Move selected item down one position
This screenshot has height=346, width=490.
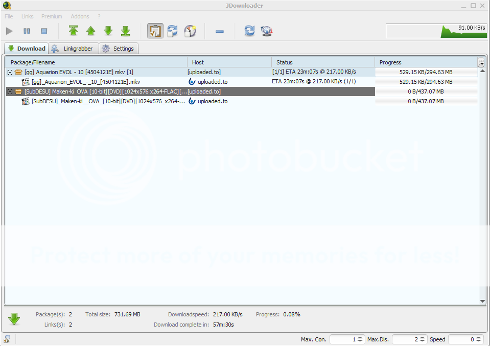click(108, 31)
